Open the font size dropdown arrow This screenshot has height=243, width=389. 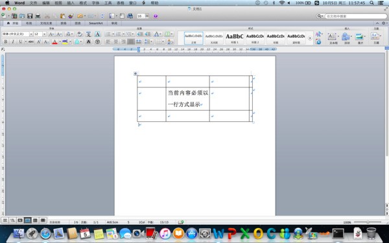point(44,34)
